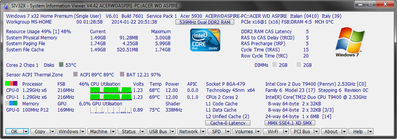The image size is (397, 139).
Task: Click the 'Workgroup MS-HOME' text
Action: (29, 22)
